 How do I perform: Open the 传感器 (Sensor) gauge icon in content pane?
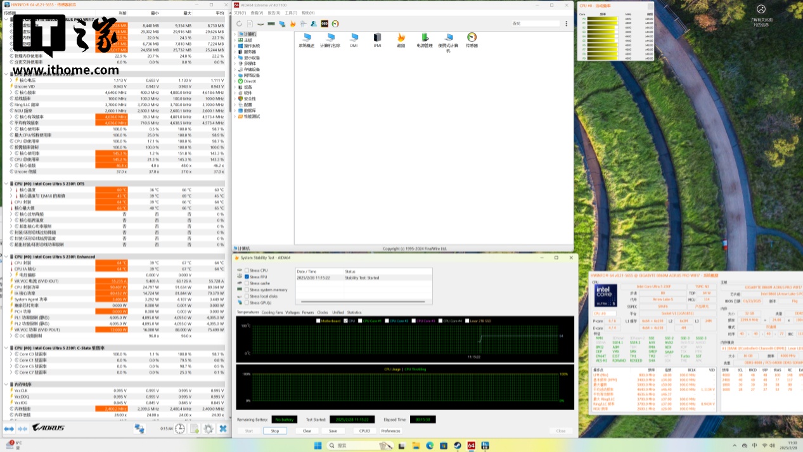[472, 39]
